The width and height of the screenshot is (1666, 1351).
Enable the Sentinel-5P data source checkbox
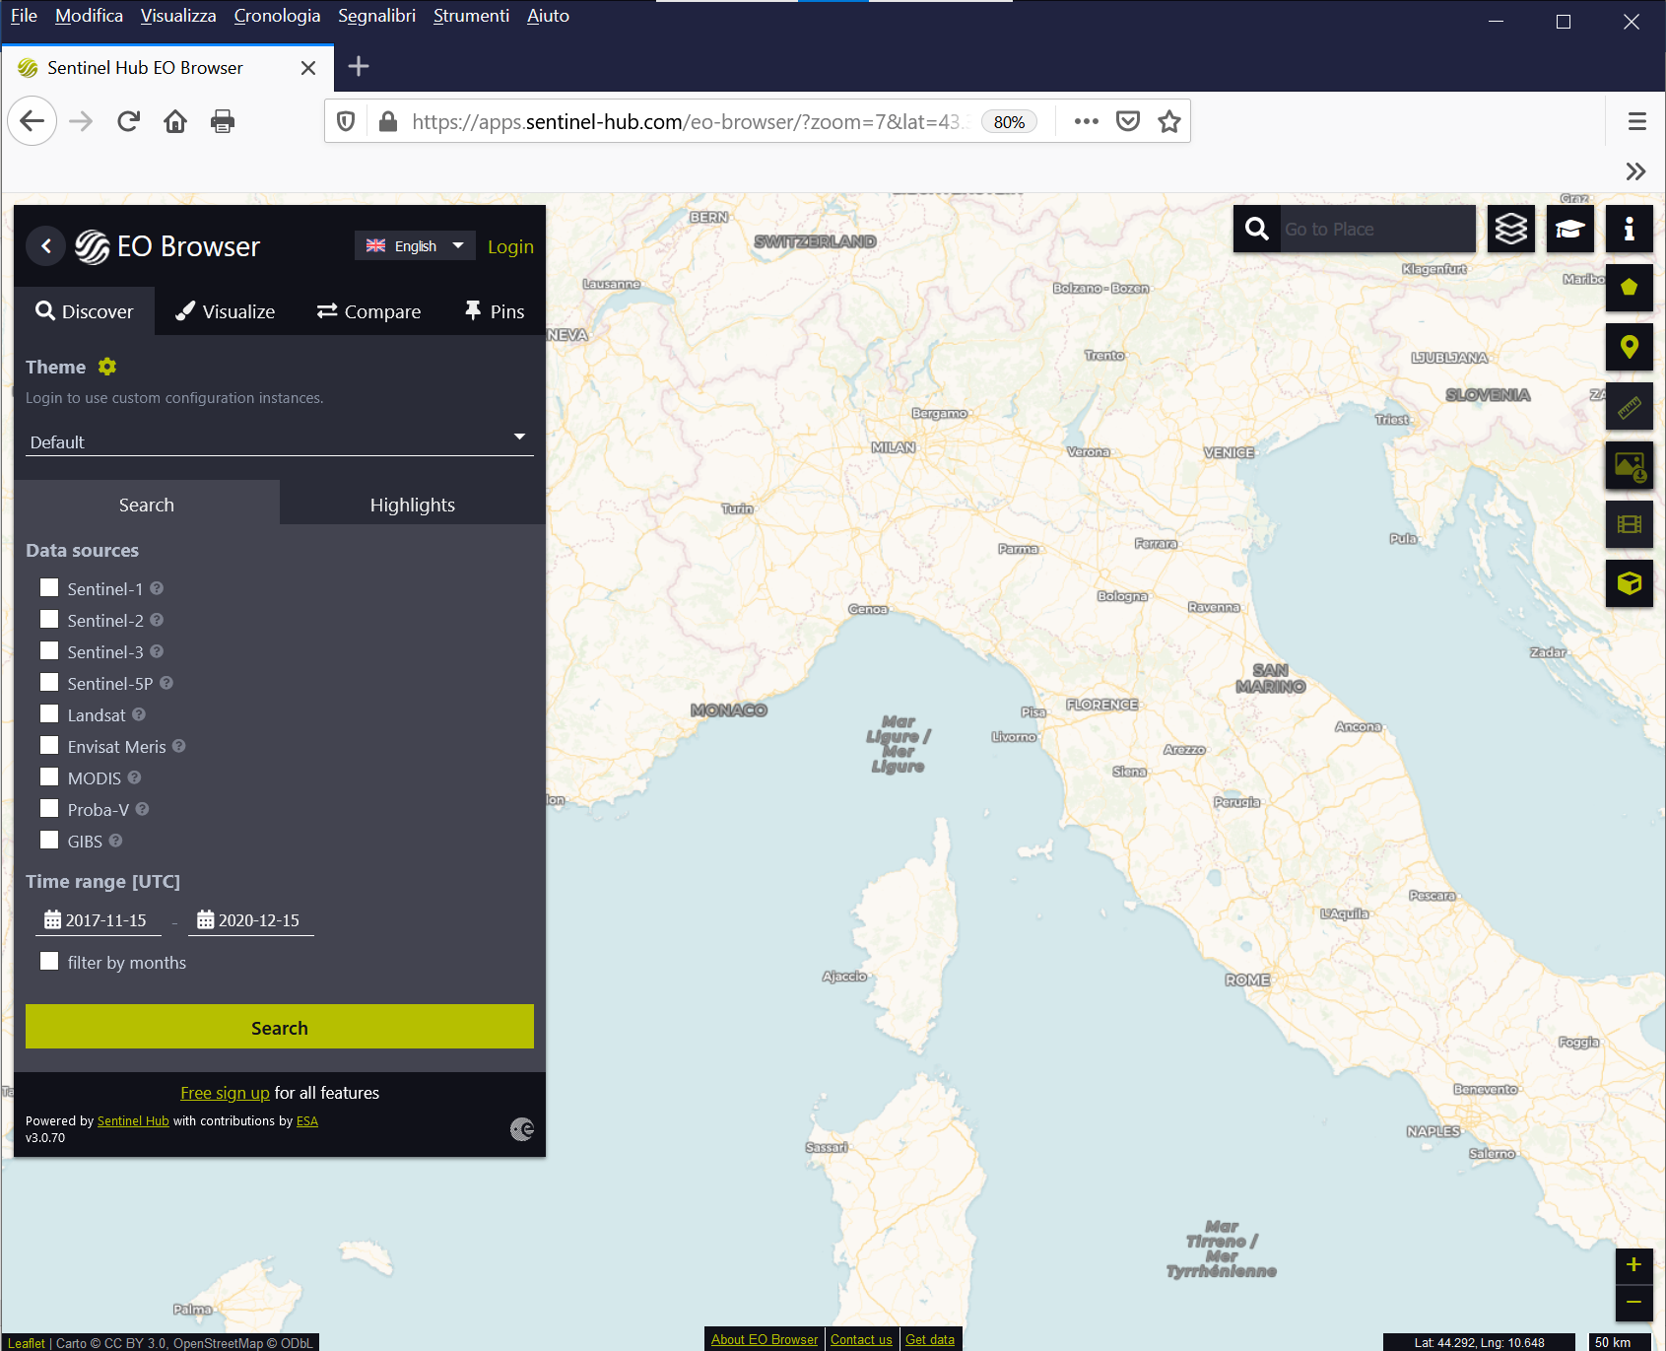(x=49, y=682)
